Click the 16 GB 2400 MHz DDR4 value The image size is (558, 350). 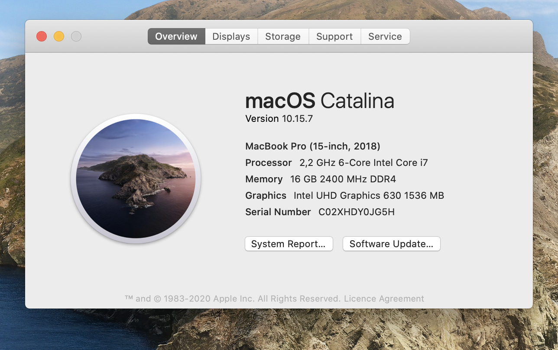343,179
